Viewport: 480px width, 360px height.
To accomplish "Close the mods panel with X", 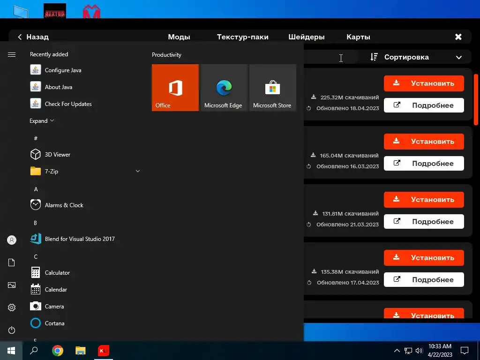I will tap(458, 37).
